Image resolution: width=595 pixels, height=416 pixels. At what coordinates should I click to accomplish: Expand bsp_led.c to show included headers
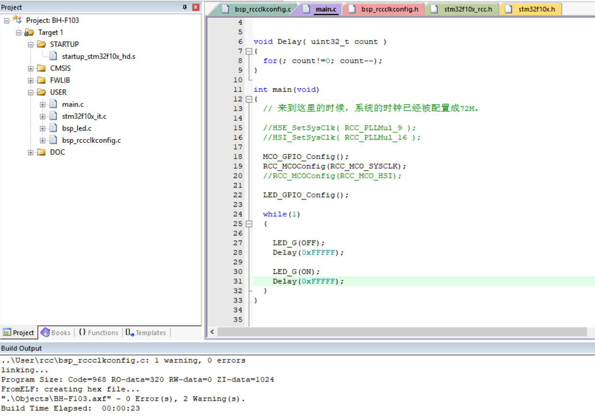click(42, 128)
